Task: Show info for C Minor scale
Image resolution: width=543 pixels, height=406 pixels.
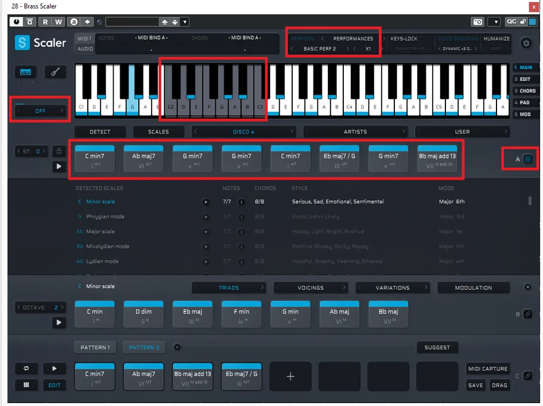Action: point(242,202)
